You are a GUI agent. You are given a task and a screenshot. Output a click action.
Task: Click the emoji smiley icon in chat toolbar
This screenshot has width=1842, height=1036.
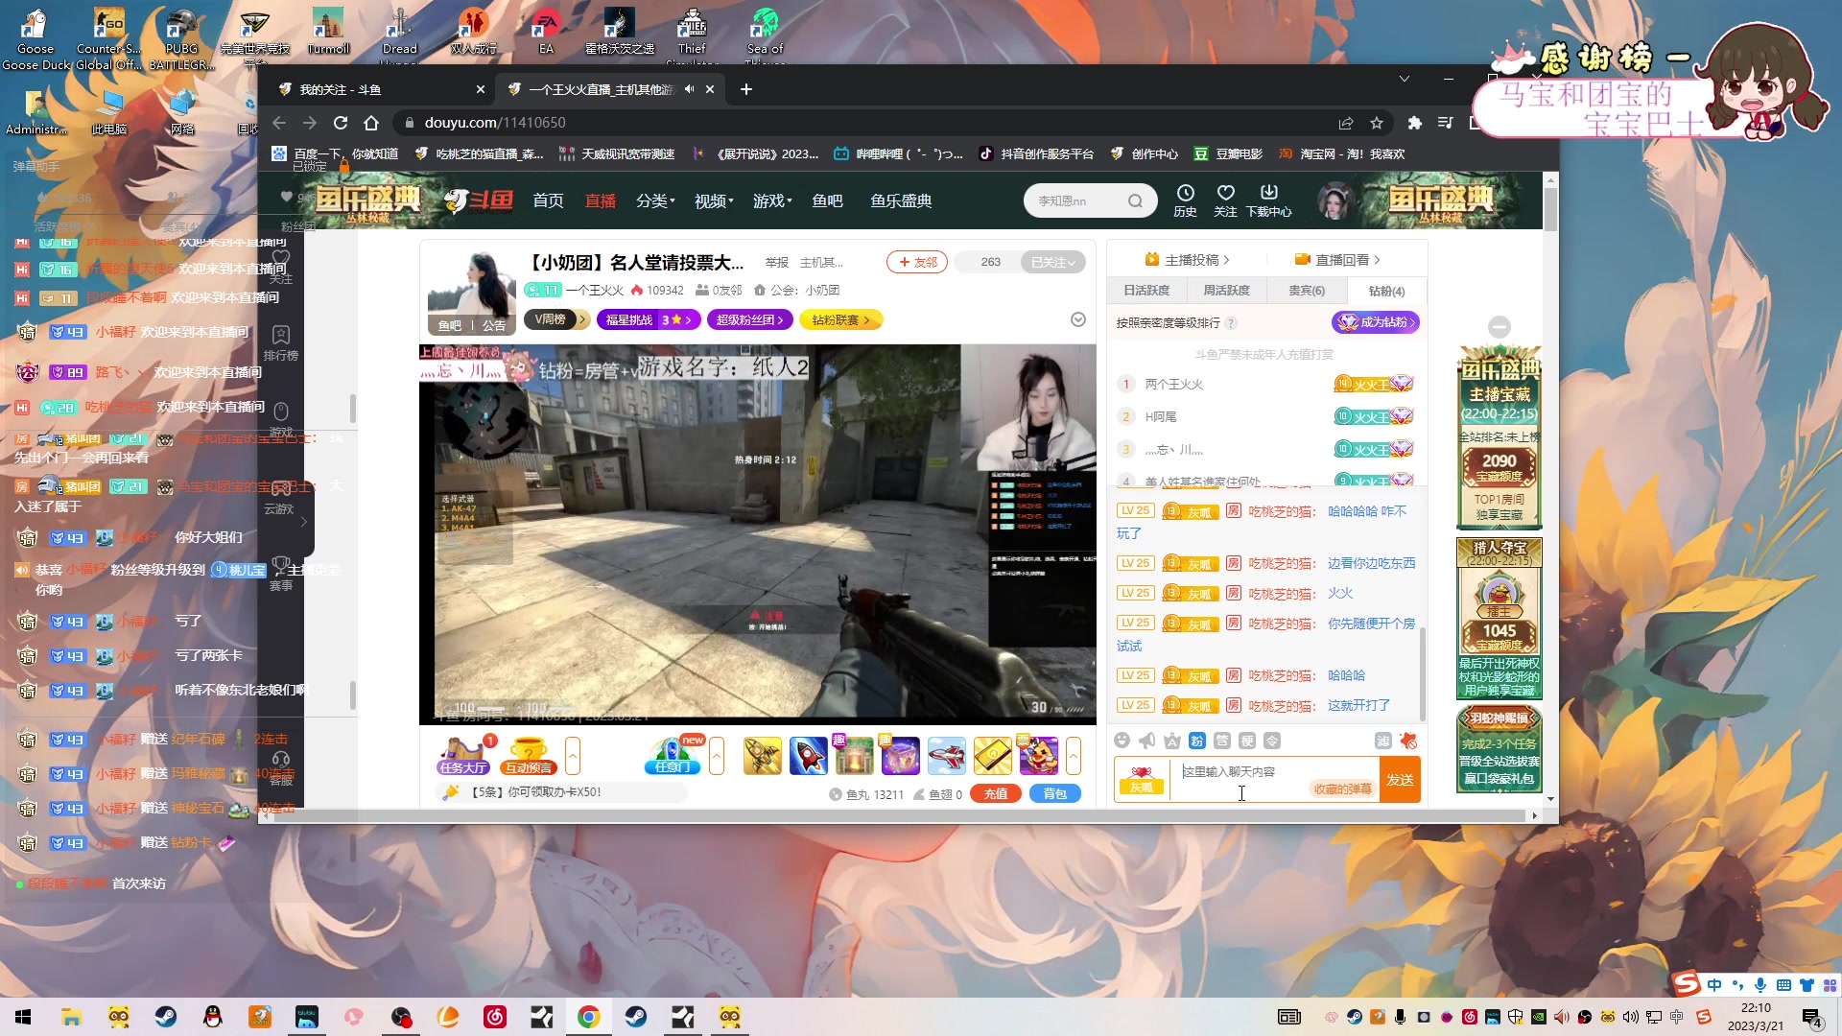coord(1122,741)
